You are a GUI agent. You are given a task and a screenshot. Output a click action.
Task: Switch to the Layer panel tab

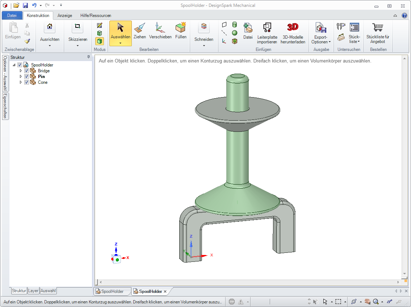coord(33,291)
